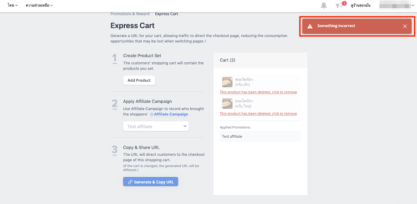Open the Test affiliate campaign dropdown

(156, 126)
